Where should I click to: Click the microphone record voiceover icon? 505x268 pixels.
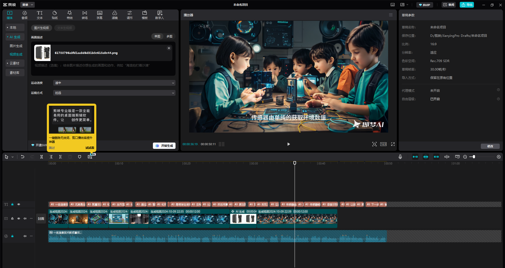(400, 157)
